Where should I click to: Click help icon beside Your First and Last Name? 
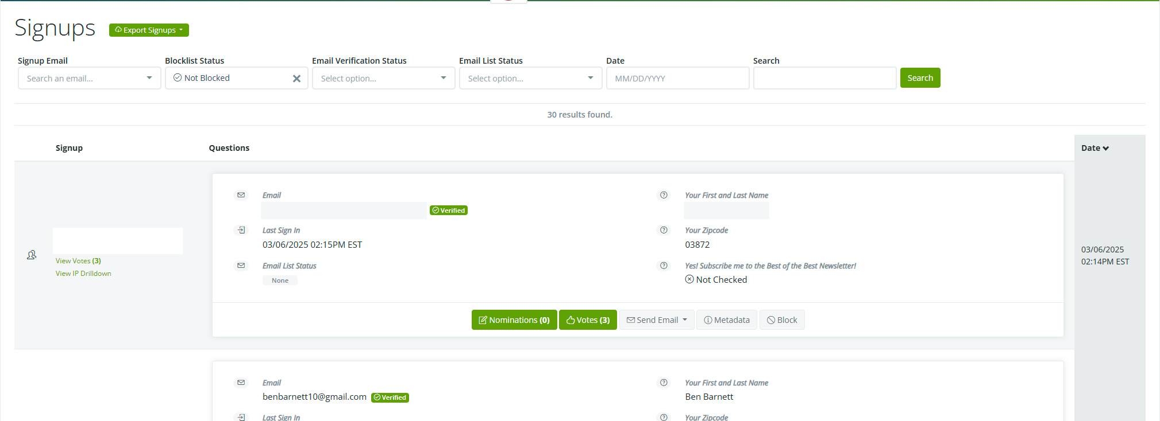click(x=664, y=195)
